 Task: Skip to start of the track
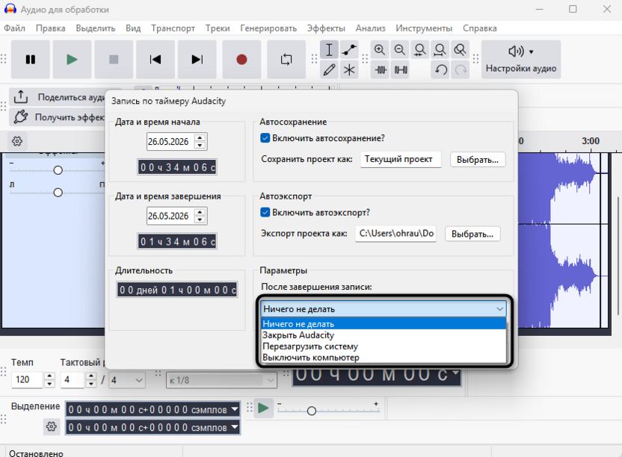click(x=155, y=60)
